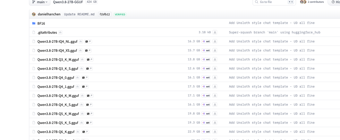Download Qwen3.8-27B-Q4_1.gguf

coord(215,87)
